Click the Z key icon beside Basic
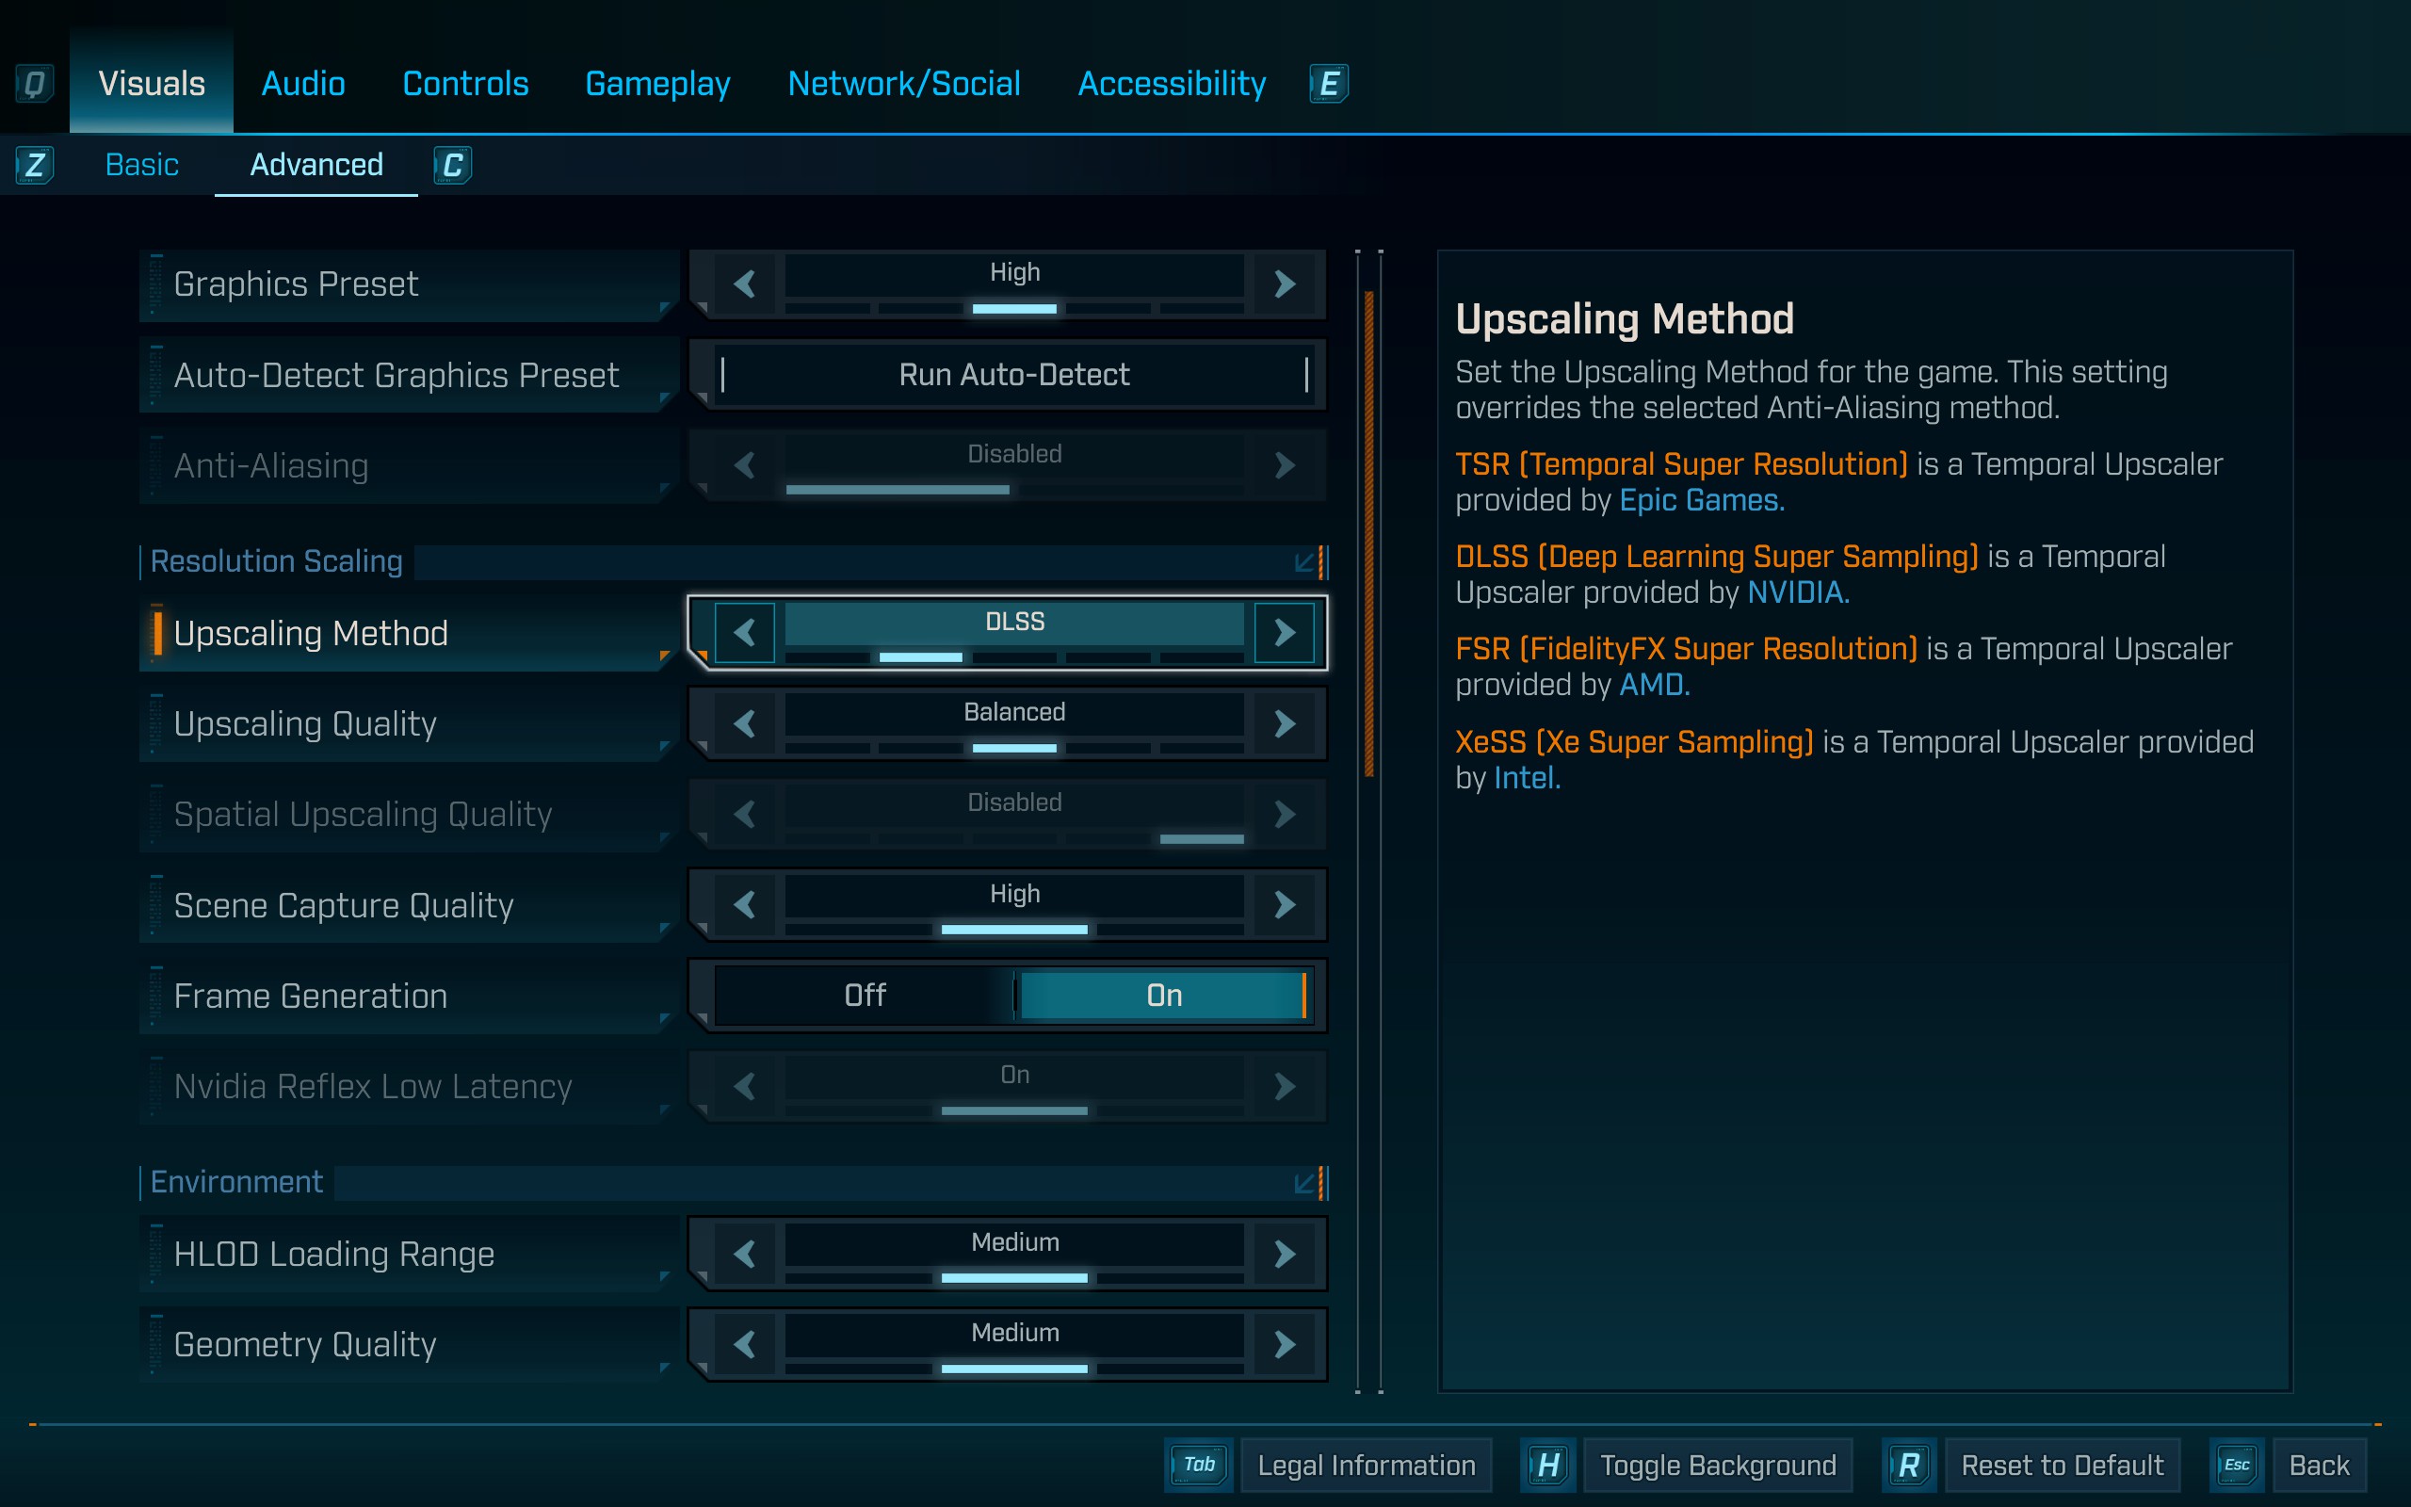Image resolution: width=2411 pixels, height=1507 pixels. tap(35, 165)
